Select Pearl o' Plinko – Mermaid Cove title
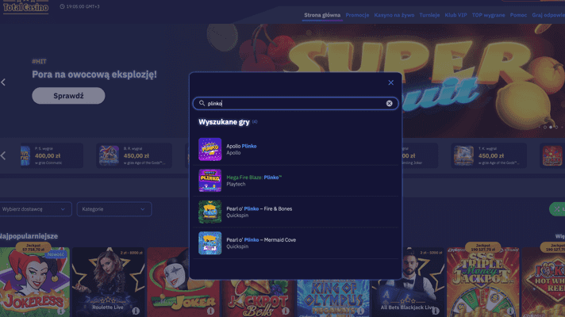565x317 pixels. click(x=261, y=240)
